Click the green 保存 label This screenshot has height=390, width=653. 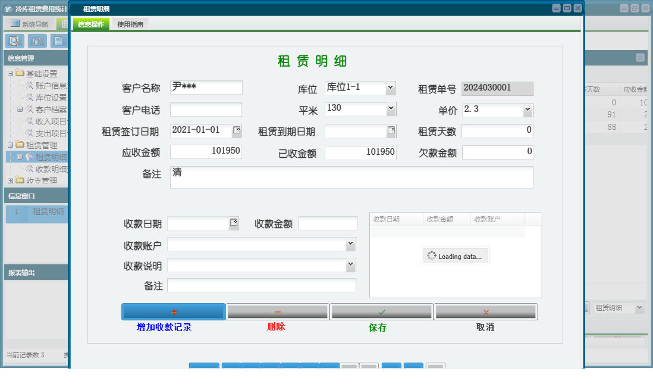tap(377, 327)
